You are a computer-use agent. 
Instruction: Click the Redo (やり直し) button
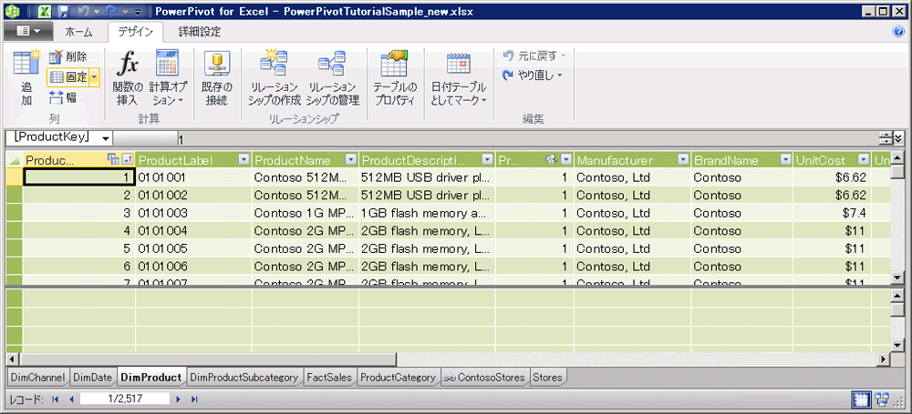(x=534, y=75)
